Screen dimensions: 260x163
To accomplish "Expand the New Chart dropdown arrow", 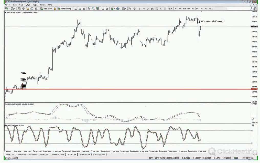I will click(9, 9).
